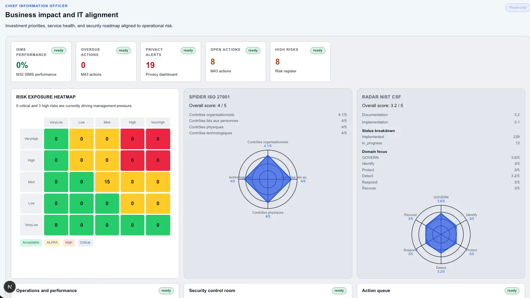530x298 pixels.
Task: Click the Contrôles technologiques row
Action: 268,133
